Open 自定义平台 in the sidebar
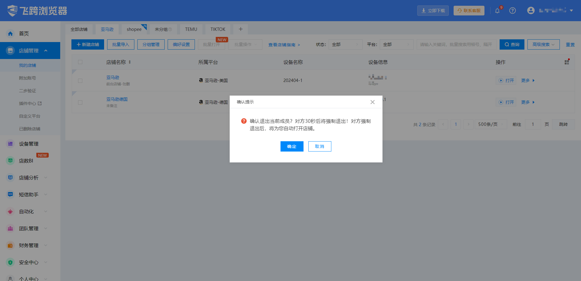This screenshot has height=281, width=581. coord(30,116)
